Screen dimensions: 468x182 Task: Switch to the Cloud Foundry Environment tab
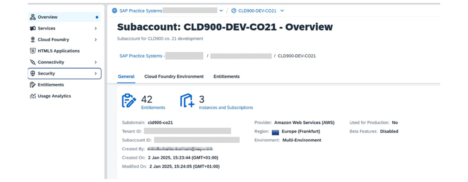coord(174,76)
